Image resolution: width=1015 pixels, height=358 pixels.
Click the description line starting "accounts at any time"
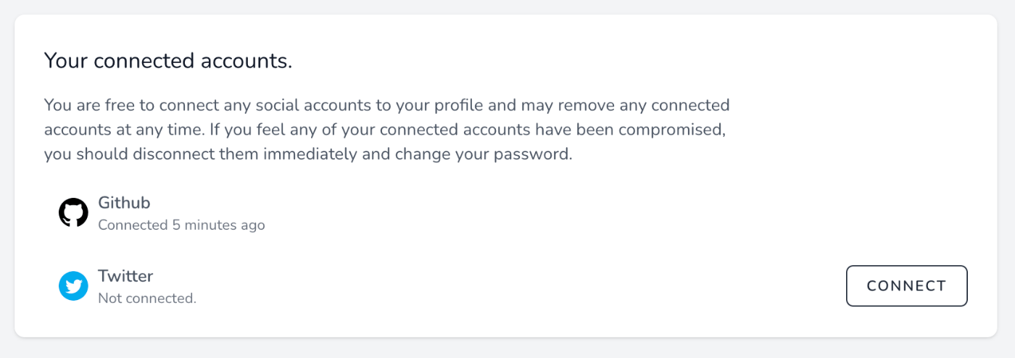385,130
